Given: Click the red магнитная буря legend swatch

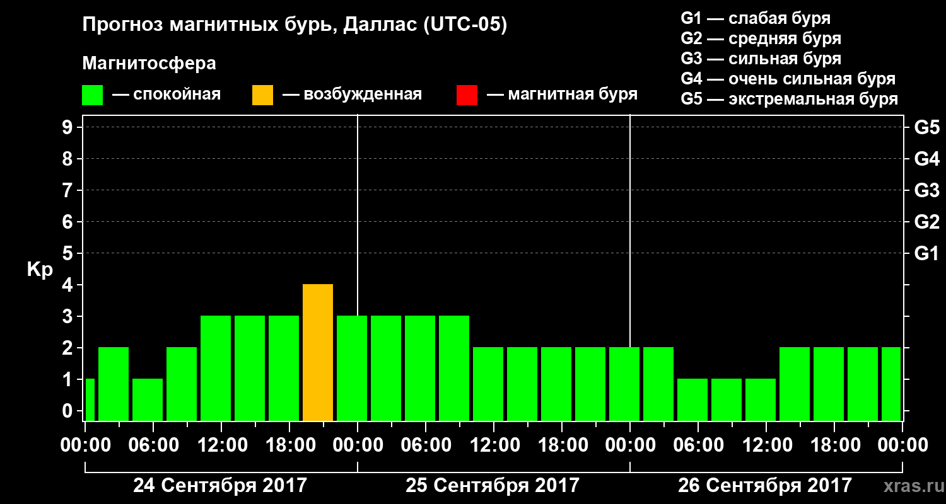Looking at the screenshot, I should click(x=467, y=95).
